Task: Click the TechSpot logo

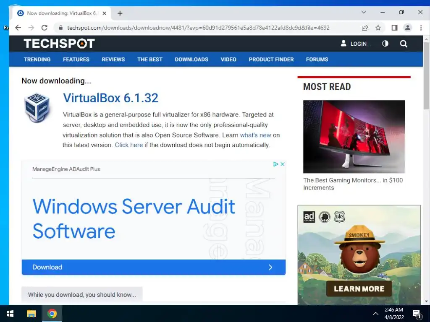Action: coord(59,44)
